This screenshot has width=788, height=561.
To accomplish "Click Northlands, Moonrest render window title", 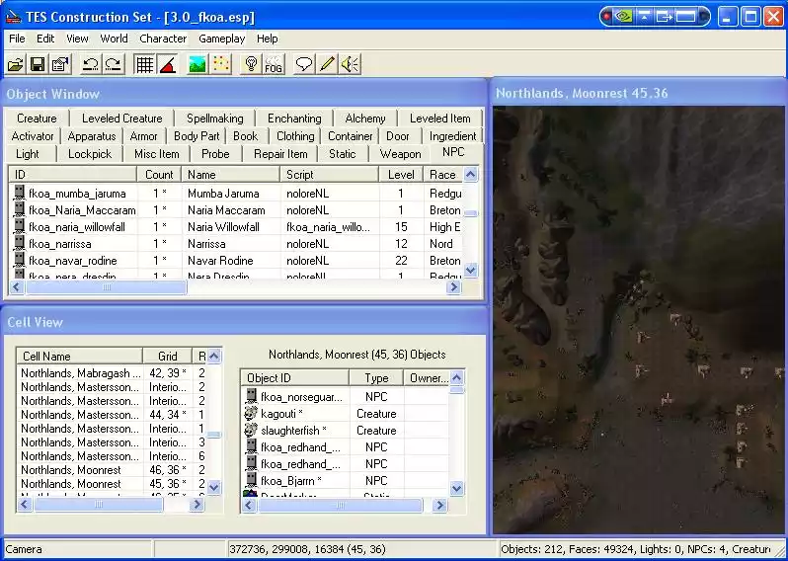I will tap(582, 94).
